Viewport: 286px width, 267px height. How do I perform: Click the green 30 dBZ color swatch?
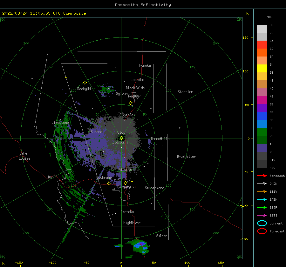click(262, 132)
